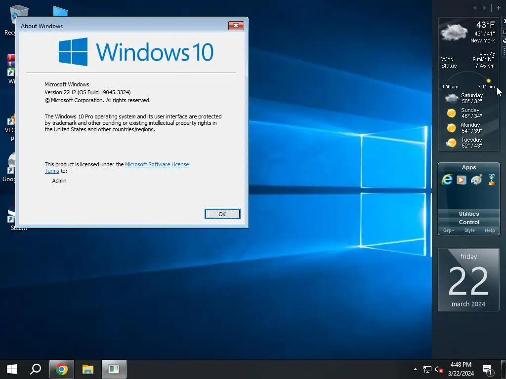Switch to Apps group in launcher gadget
Viewport: 506px width, 379px height.
[469, 167]
